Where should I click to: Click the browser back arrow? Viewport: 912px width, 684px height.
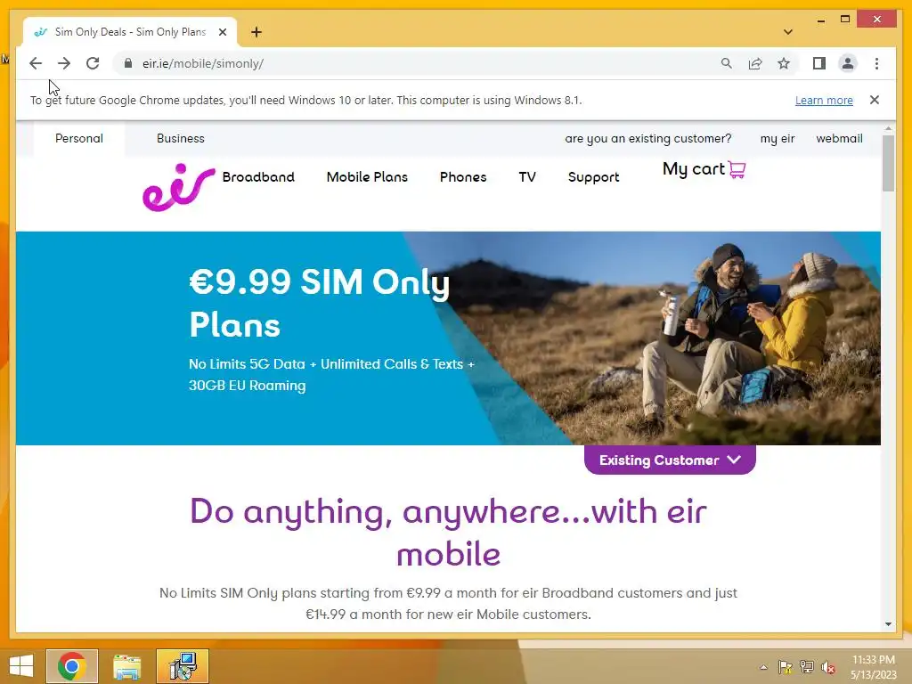36,63
